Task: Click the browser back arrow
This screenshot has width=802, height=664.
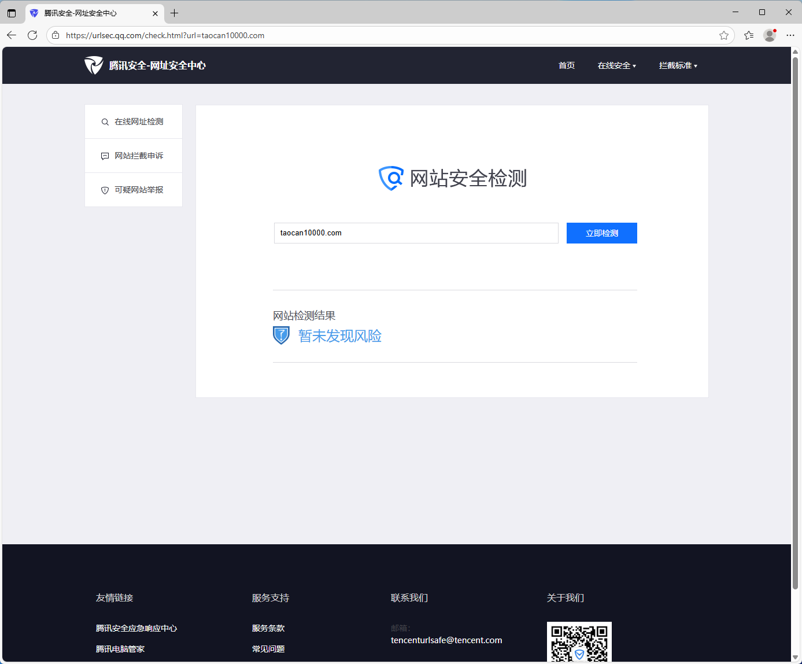Action: pyautogui.click(x=12, y=35)
